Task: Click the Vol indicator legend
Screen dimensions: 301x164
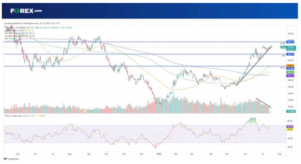Action: [10, 38]
